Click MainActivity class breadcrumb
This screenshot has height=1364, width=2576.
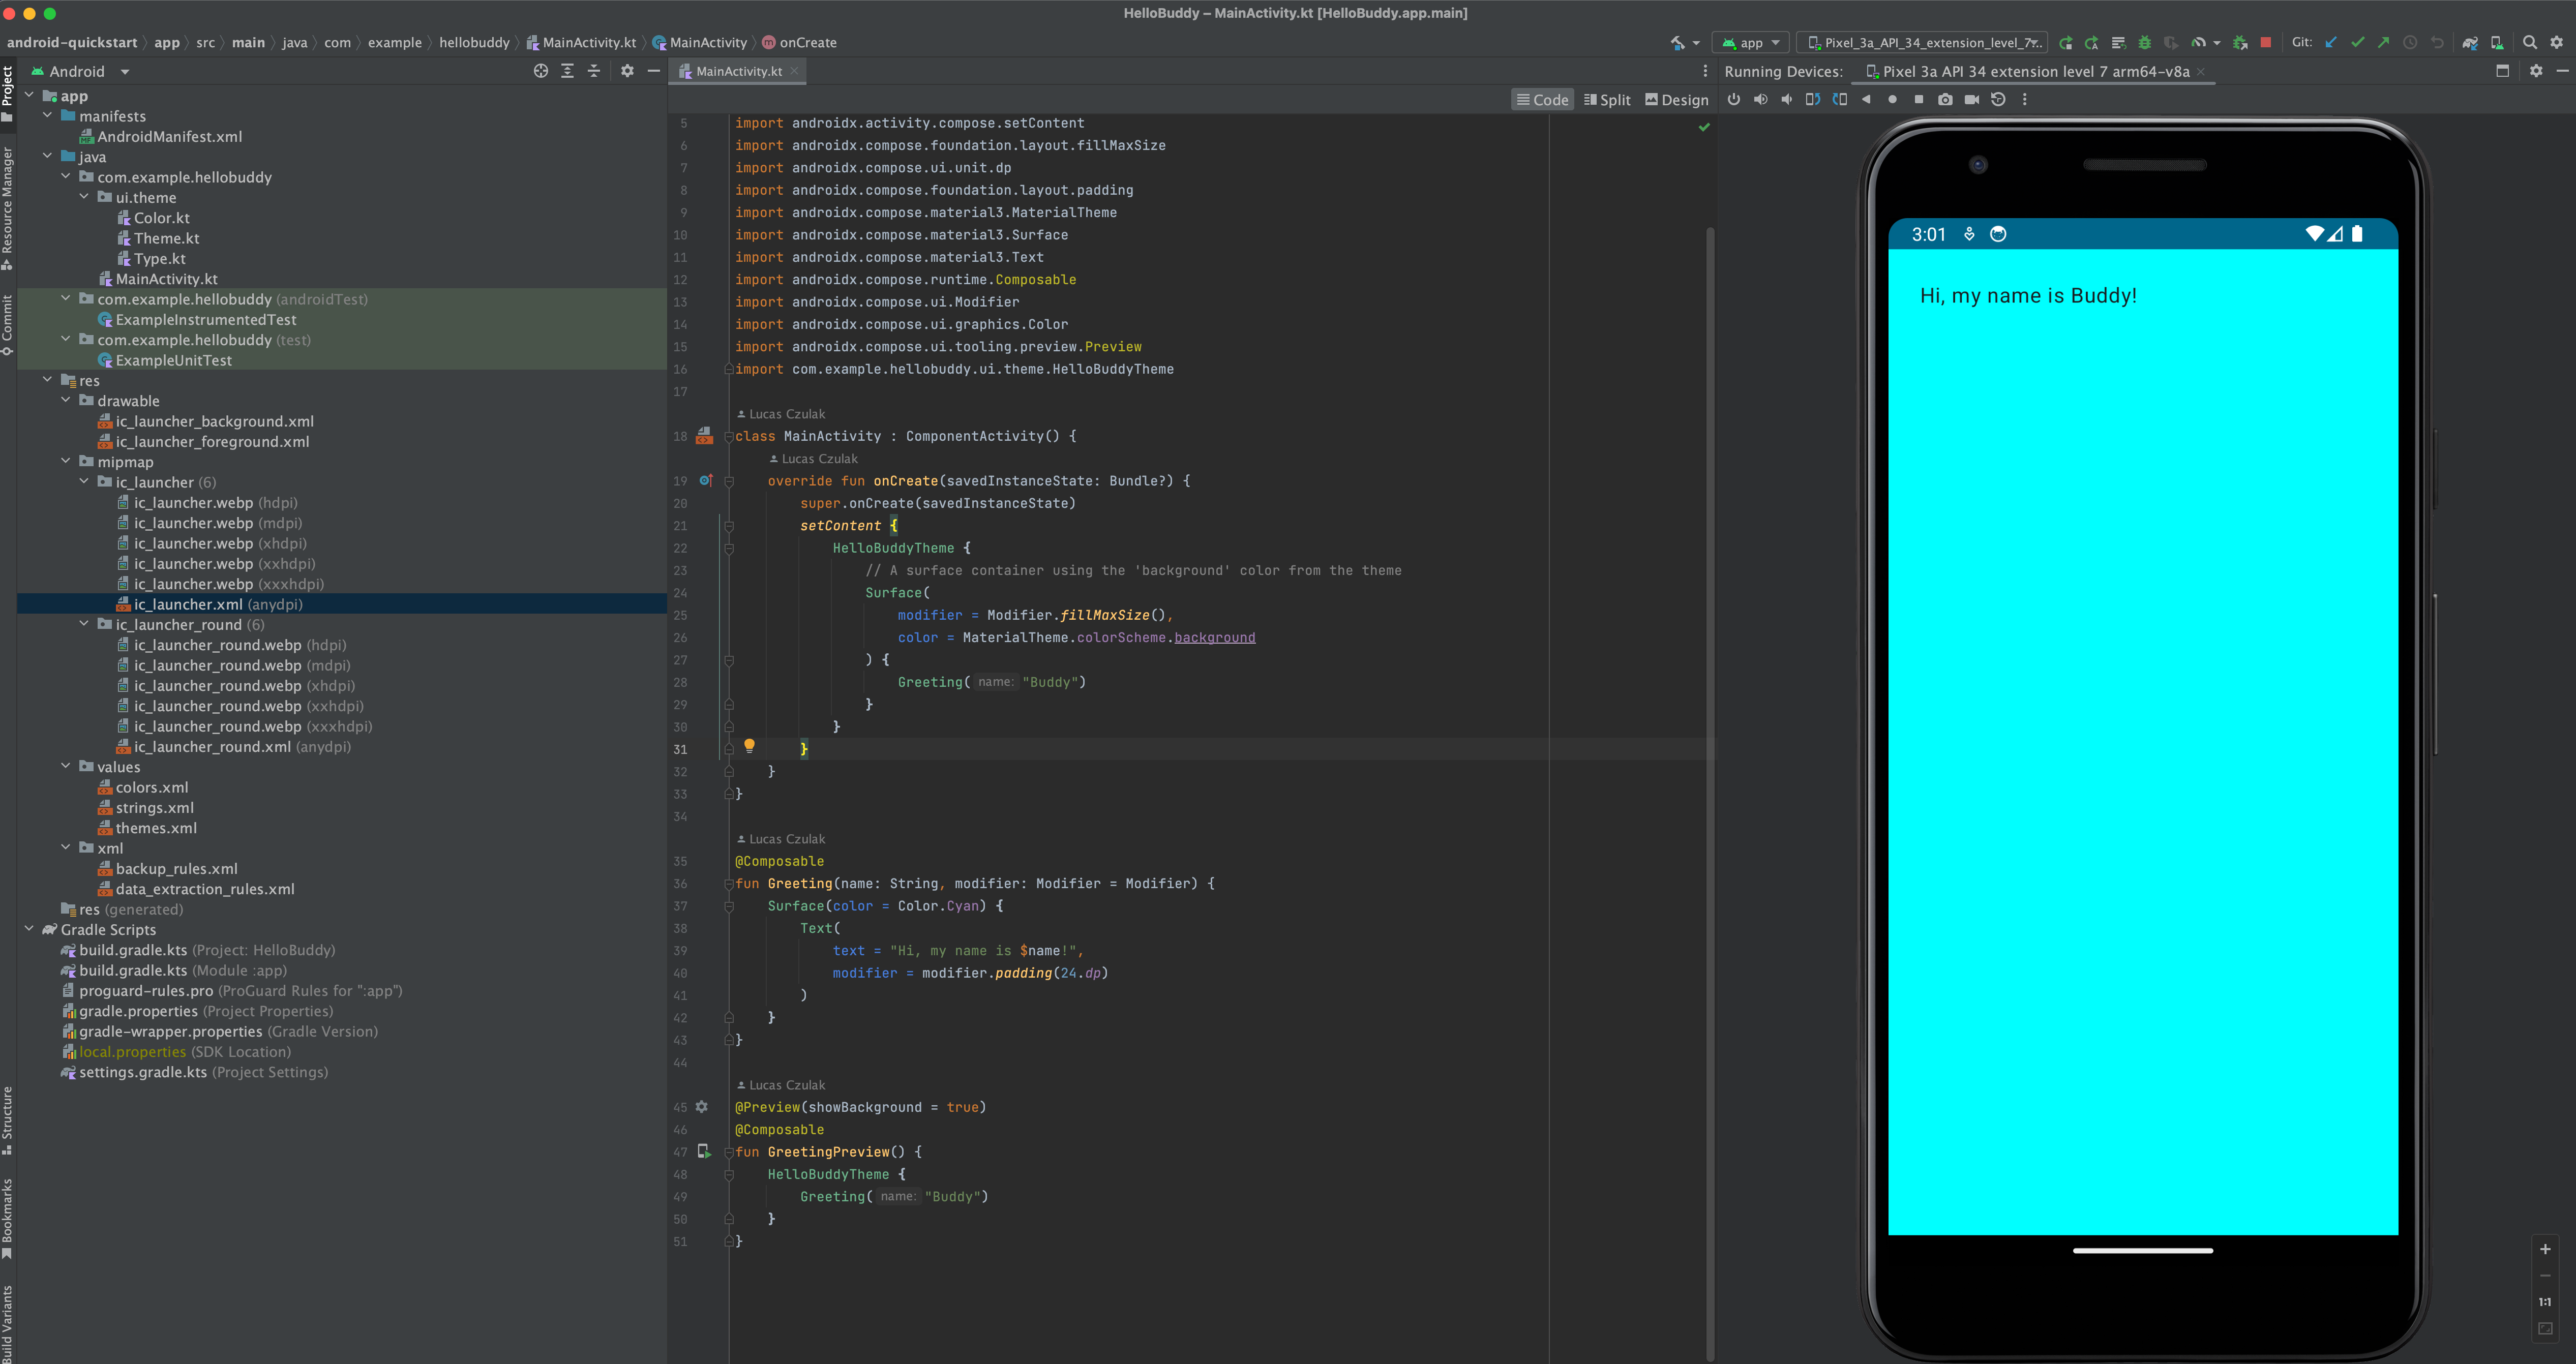coord(700,43)
